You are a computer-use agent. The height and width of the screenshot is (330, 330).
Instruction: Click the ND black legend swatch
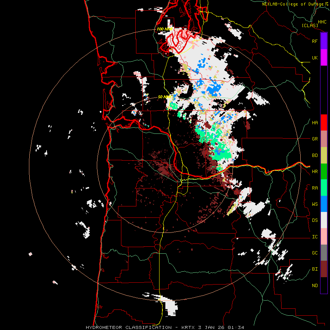click(x=324, y=285)
